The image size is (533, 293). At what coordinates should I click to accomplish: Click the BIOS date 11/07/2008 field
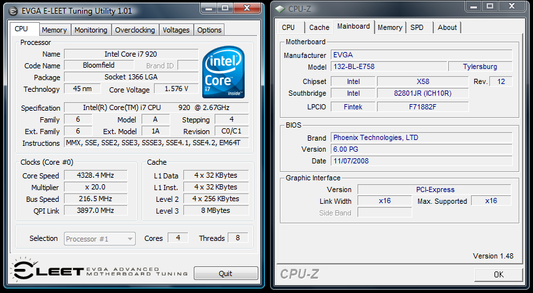click(x=421, y=161)
